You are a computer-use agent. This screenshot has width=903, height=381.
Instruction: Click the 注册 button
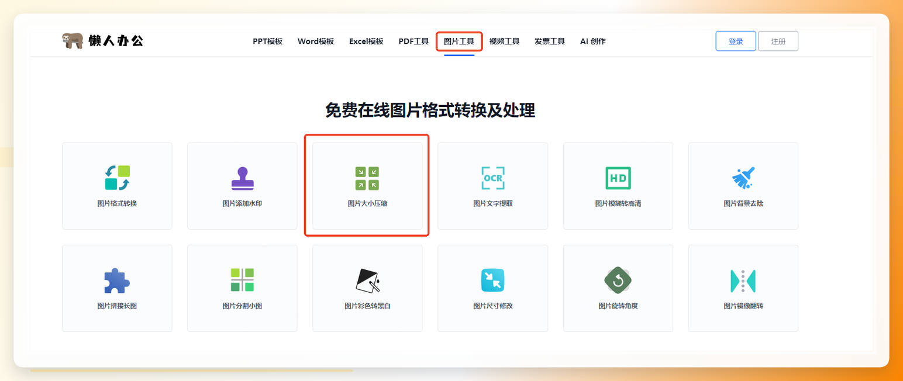coord(778,41)
